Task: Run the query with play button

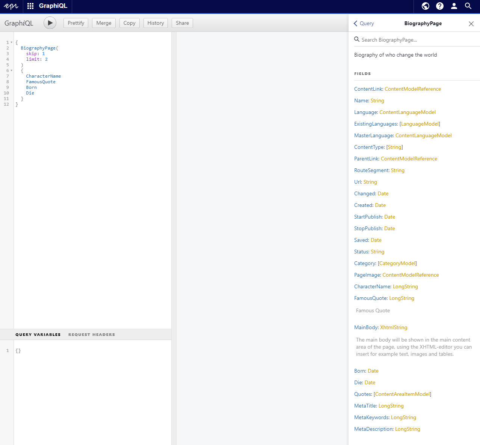Action: (50, 23)
